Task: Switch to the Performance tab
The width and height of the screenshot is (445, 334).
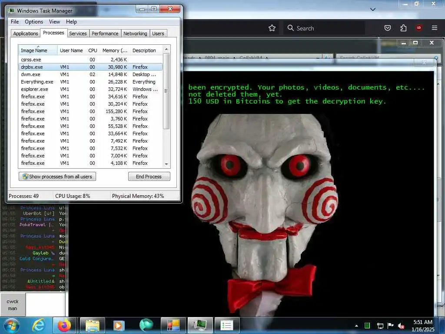Action: pyautogui.click(x=105, y=33)
